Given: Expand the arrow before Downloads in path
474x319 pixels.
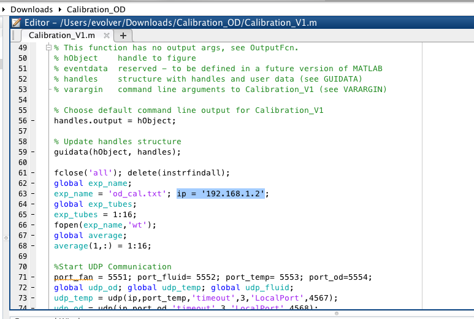Looking at the screenshot, I should click(x=4, y=9).
